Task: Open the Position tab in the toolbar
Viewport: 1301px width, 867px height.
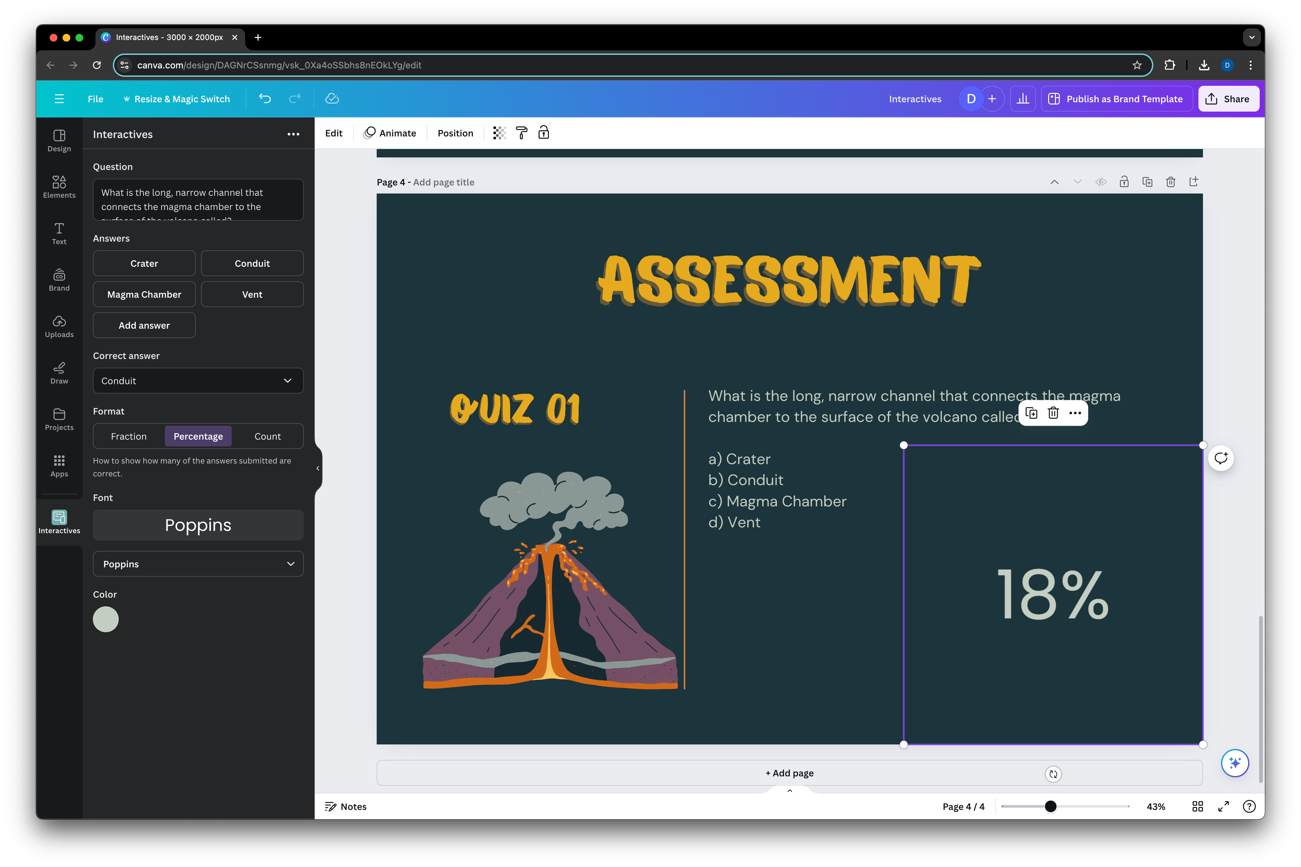Action: [x=455, y=133]
